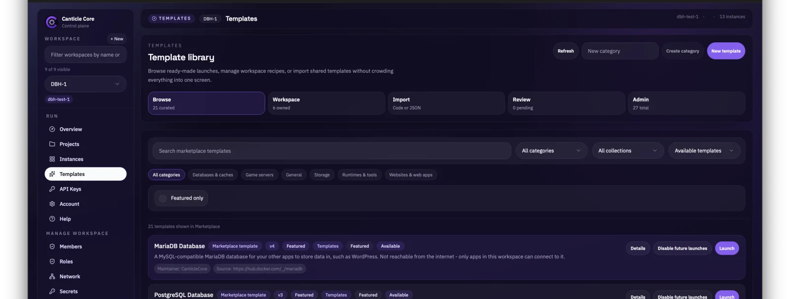Screen dimensions: 790x299
Task: Filter by Game servers chip
Action: 259,175
